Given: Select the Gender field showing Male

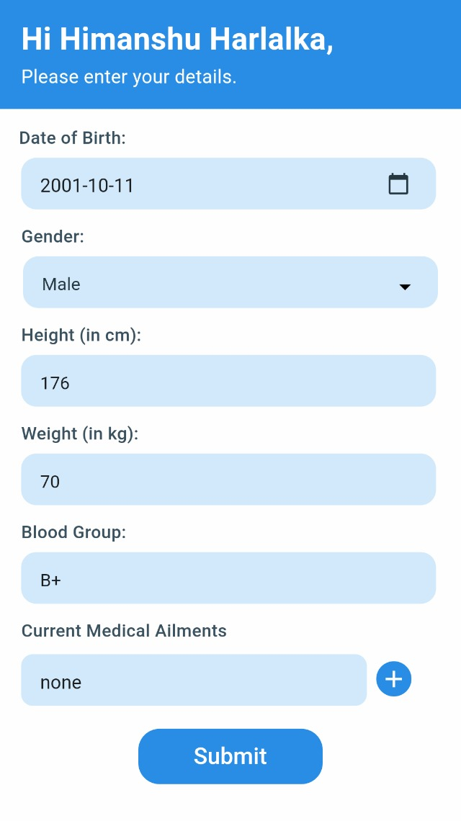Looking at the screenshot, I should tap(230, 282).
